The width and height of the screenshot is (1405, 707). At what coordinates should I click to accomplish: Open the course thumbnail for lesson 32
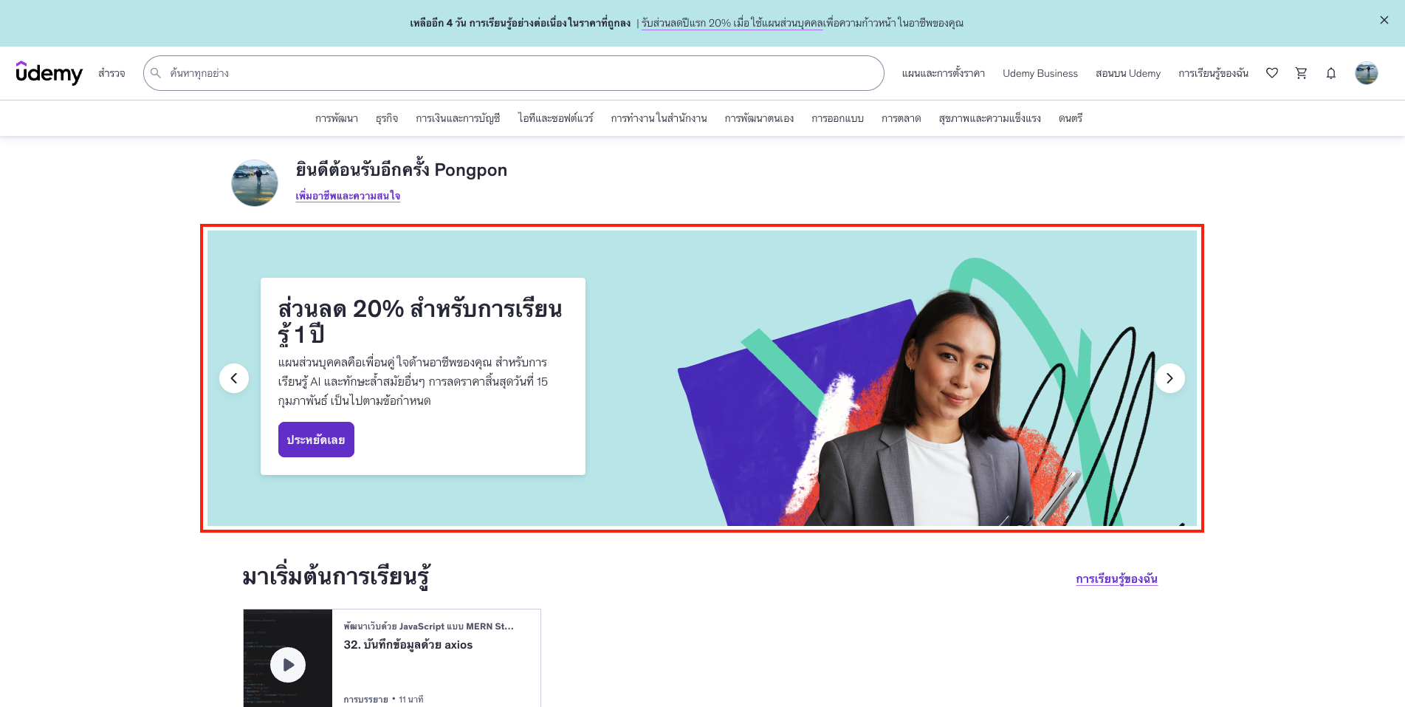[x=288, y=658]
